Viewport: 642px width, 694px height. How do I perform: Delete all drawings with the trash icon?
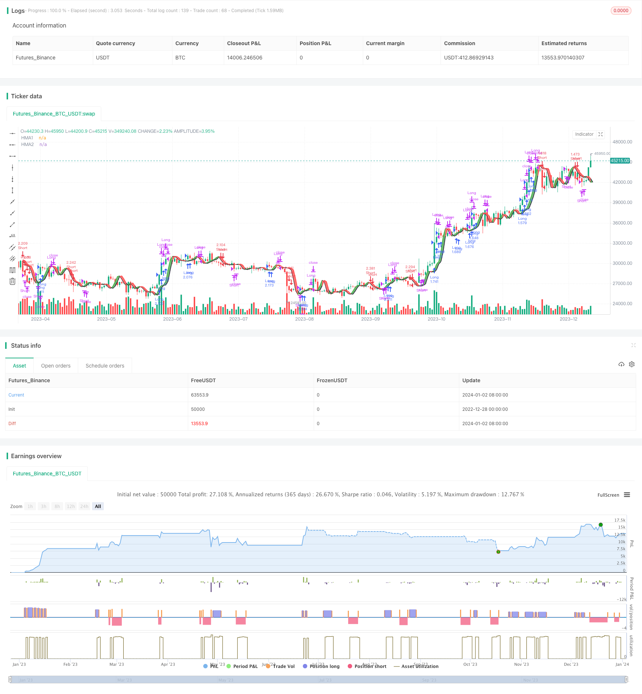(12, 281)
